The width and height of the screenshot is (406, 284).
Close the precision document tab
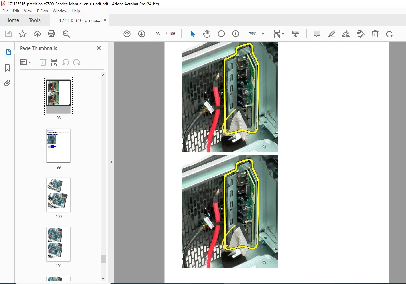(x=105, y=20)
